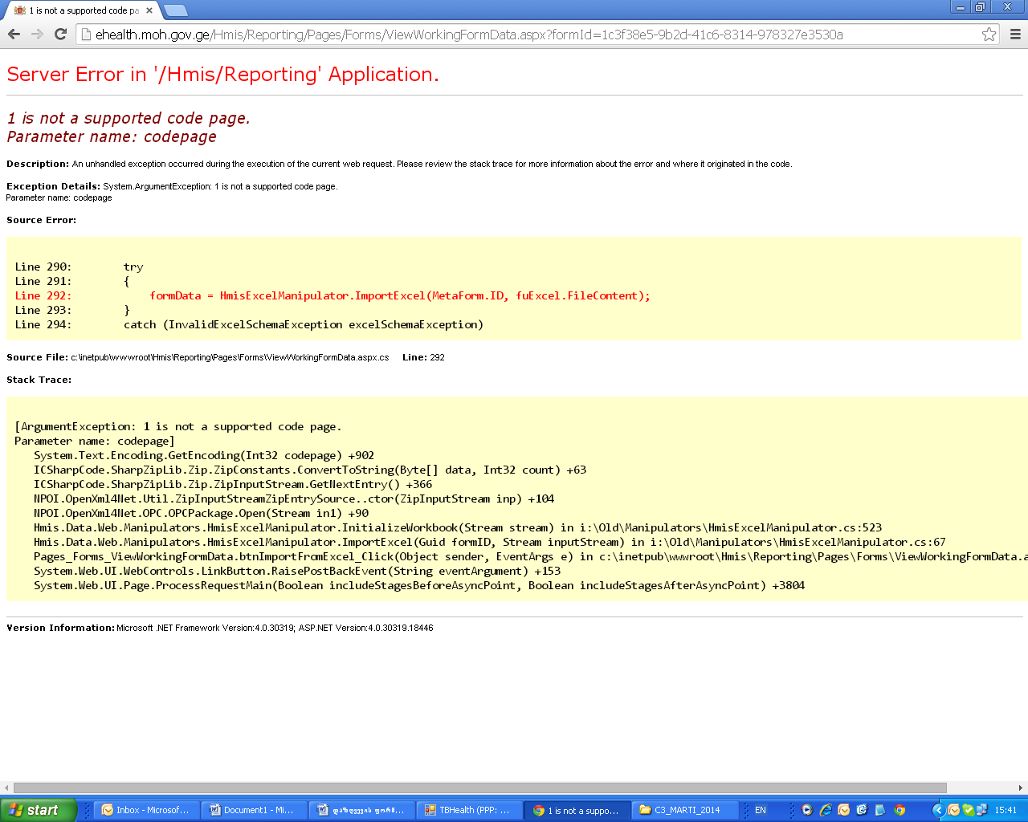Close the '1 is not a supported code page' tab
This screenshot has height=822, width=1028.
tap(149, 10)
